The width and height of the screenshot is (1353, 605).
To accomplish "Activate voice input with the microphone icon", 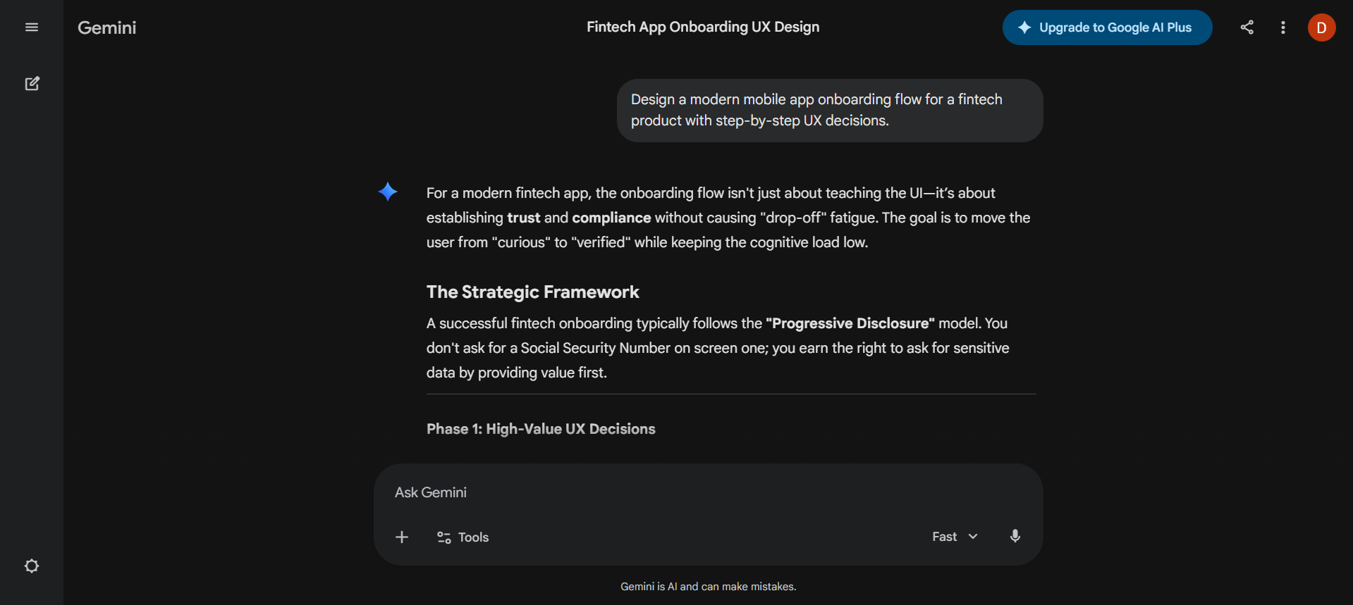I will (1015, 536).
